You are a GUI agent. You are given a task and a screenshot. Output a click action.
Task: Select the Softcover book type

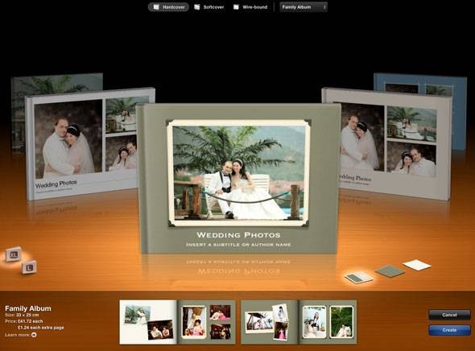click(209, 7)
